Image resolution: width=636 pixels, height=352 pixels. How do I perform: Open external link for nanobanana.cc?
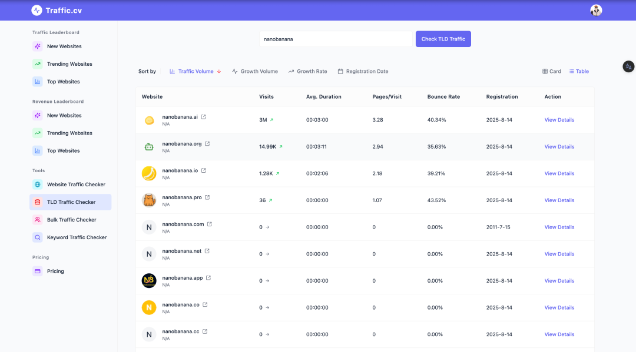coord(205,331)
